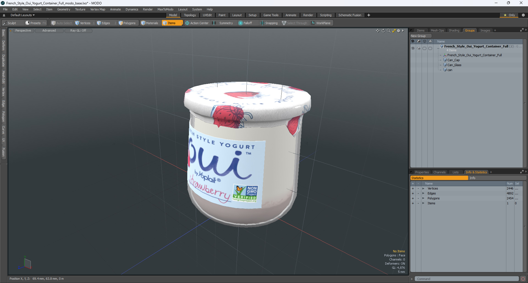Open the Vertex Map menu
Viewport: 528px width, 283px height.
point(98,9)
